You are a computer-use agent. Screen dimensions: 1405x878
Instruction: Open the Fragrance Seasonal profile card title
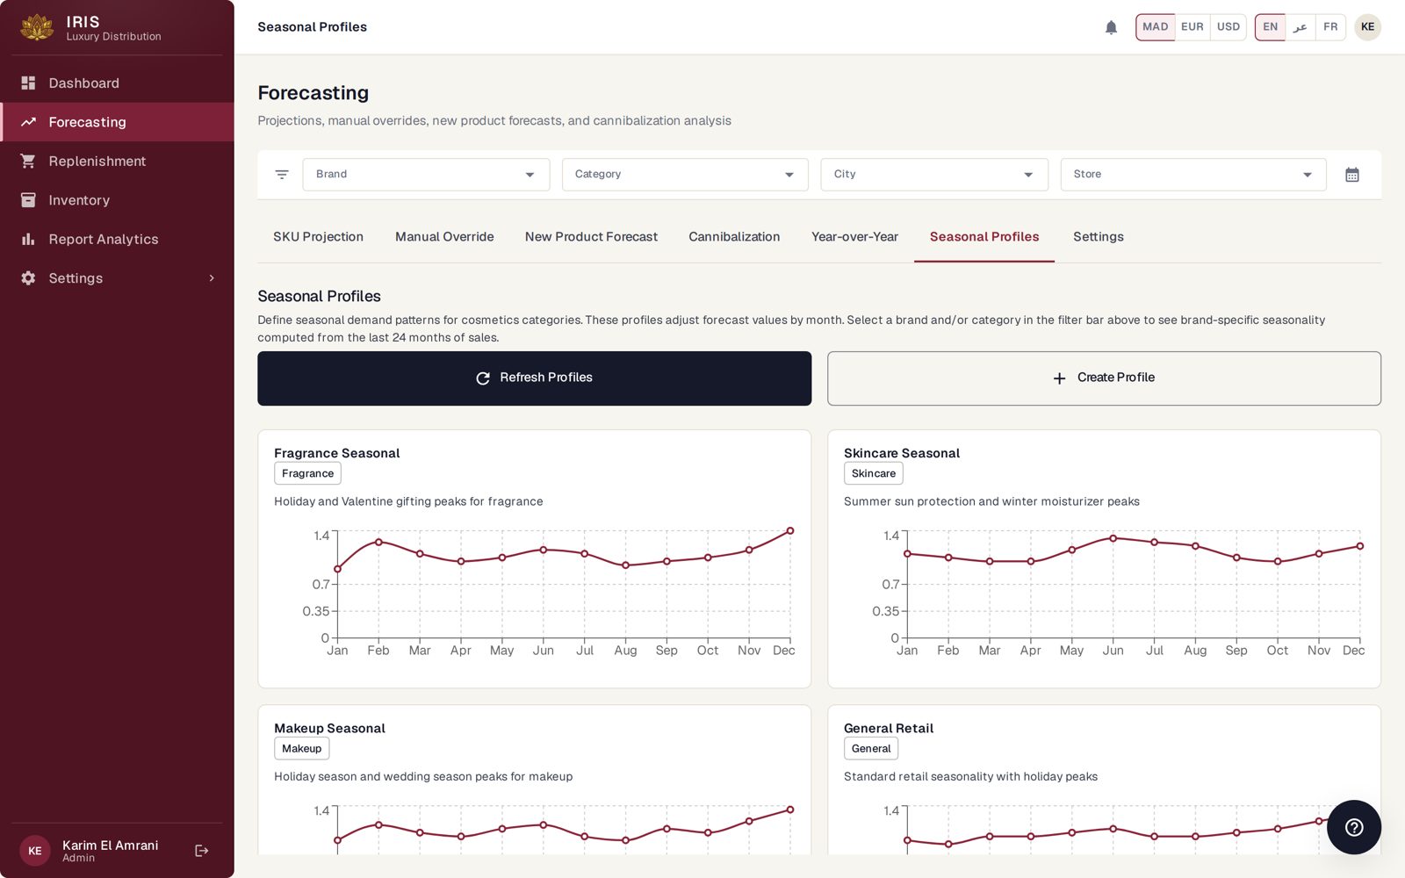tap(336, 453)
